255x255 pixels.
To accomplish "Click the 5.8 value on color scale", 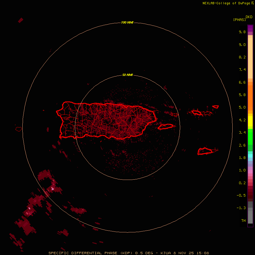I will point(242,95).
